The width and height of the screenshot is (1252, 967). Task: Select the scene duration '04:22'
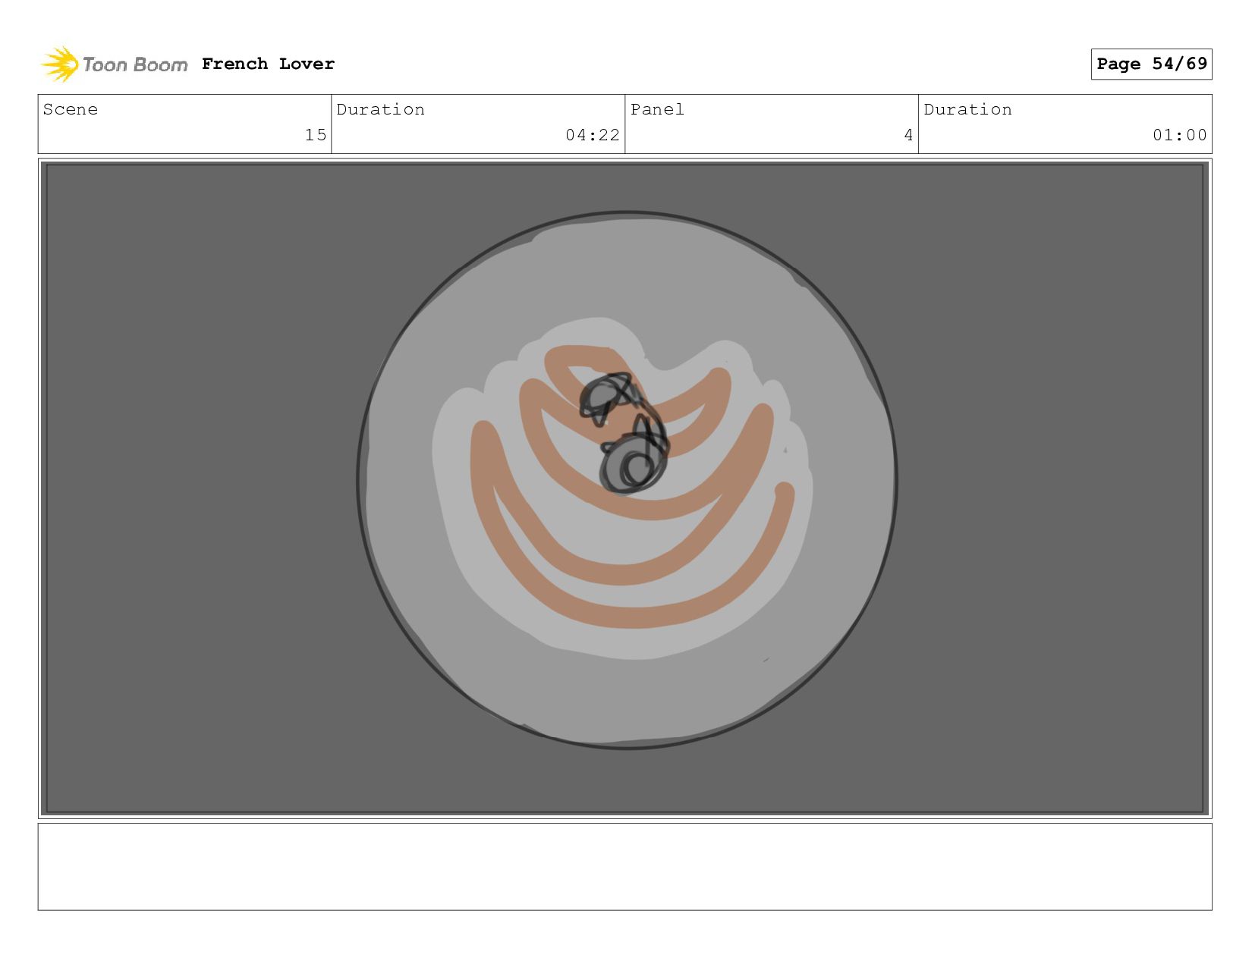click(x=593, y=135)
